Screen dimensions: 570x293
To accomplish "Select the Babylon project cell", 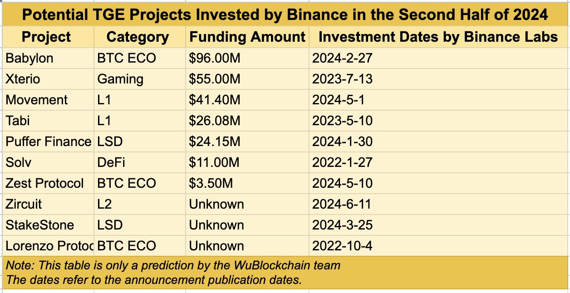I will click(x=29, y=58).
